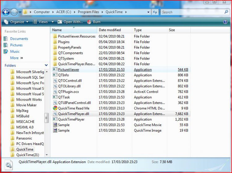The image size is (232, 173).
Task: Select the QTOLibrary.dll file icon
Action: coord(55,86)
